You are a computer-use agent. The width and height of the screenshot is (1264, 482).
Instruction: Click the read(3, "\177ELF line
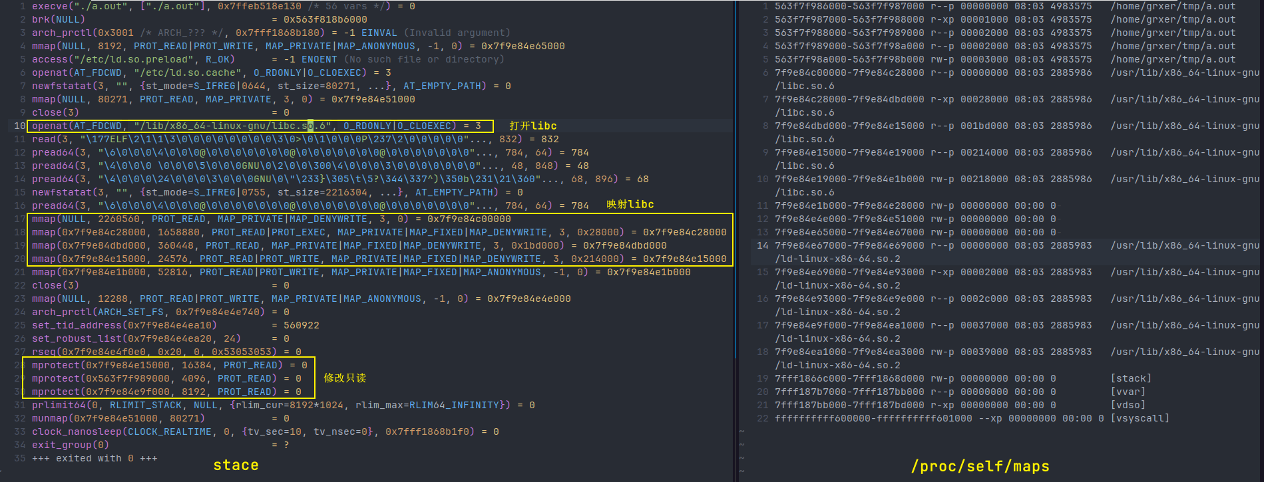pyautogui.click(x=296, y=139)
